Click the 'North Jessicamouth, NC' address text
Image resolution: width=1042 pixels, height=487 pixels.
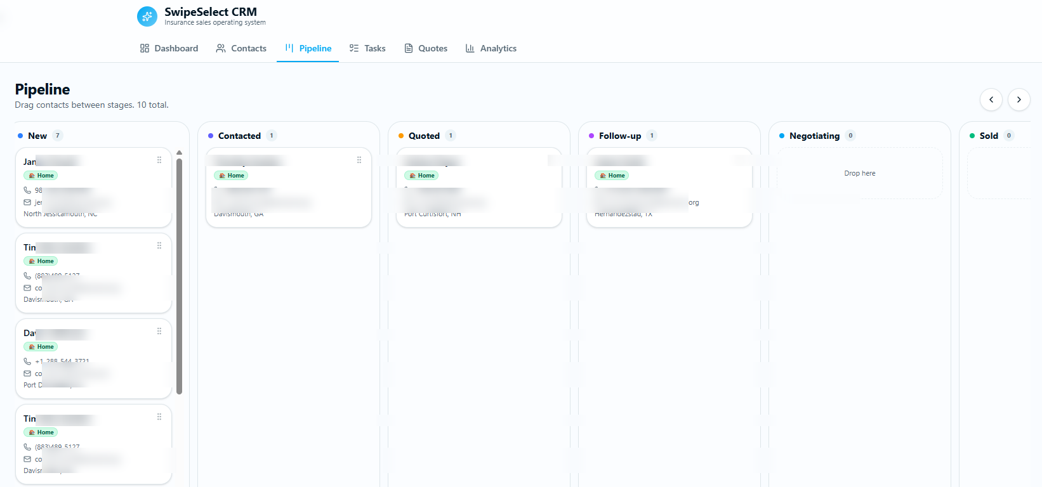60,214
